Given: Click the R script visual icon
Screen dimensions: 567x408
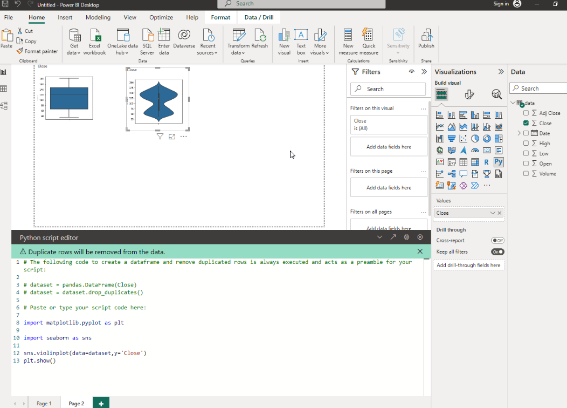Looking at the screenshot, I should pyautogui.click(x=487, y=162).
